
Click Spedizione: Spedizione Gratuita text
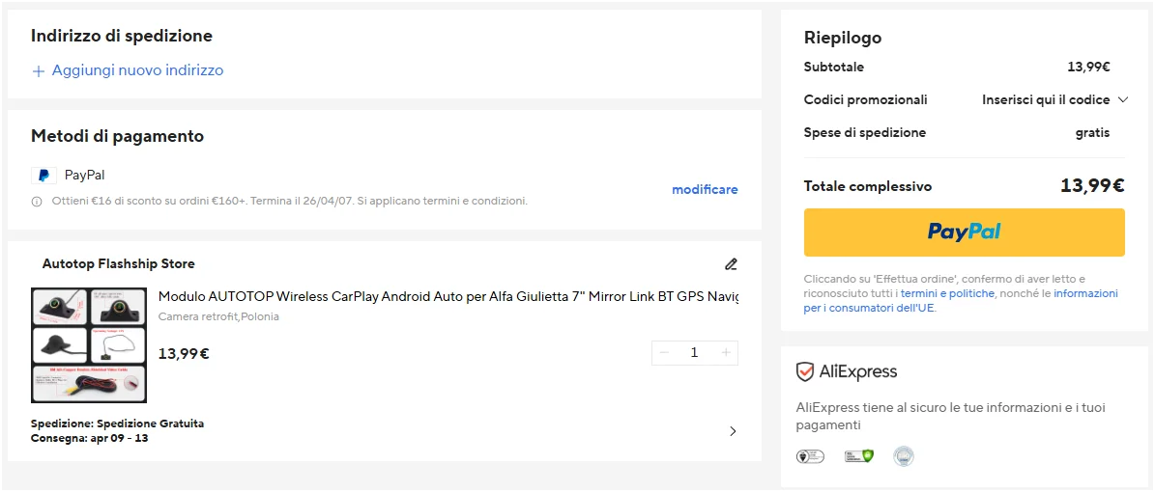[x=118, y=424]
